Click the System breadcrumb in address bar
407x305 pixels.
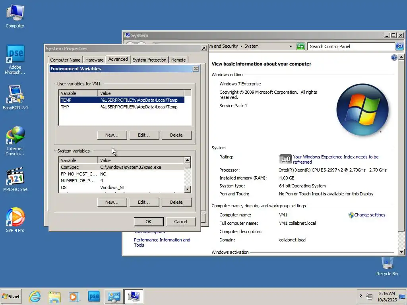tap(251, 46)
